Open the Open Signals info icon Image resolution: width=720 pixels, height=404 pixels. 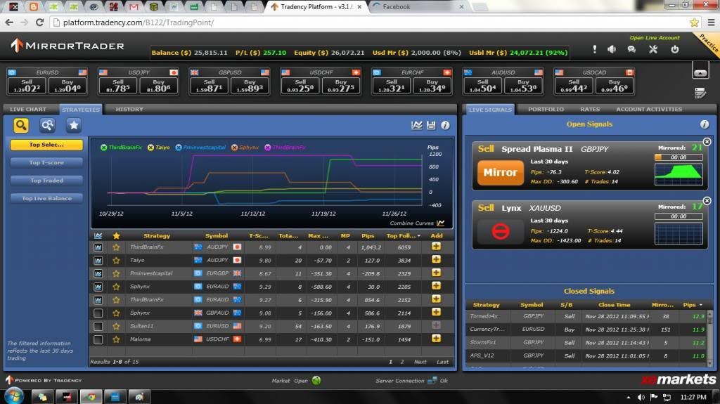pos(705,124)
